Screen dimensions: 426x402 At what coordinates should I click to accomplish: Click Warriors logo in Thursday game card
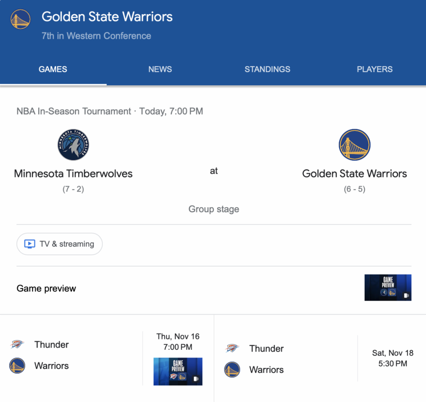(x=17, y=365)
